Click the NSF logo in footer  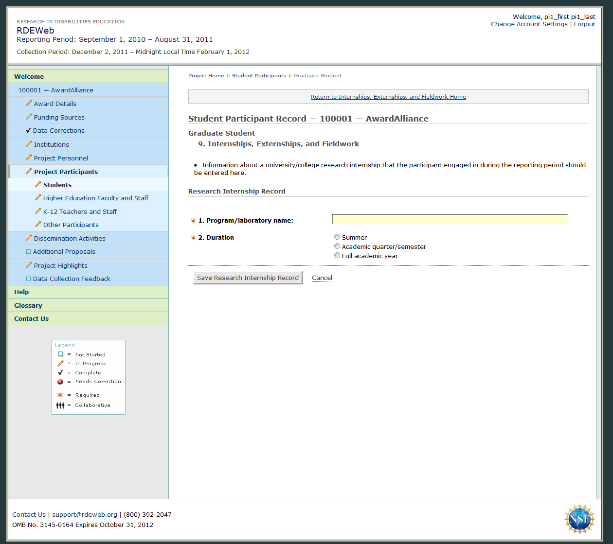(x=579, y=519)
